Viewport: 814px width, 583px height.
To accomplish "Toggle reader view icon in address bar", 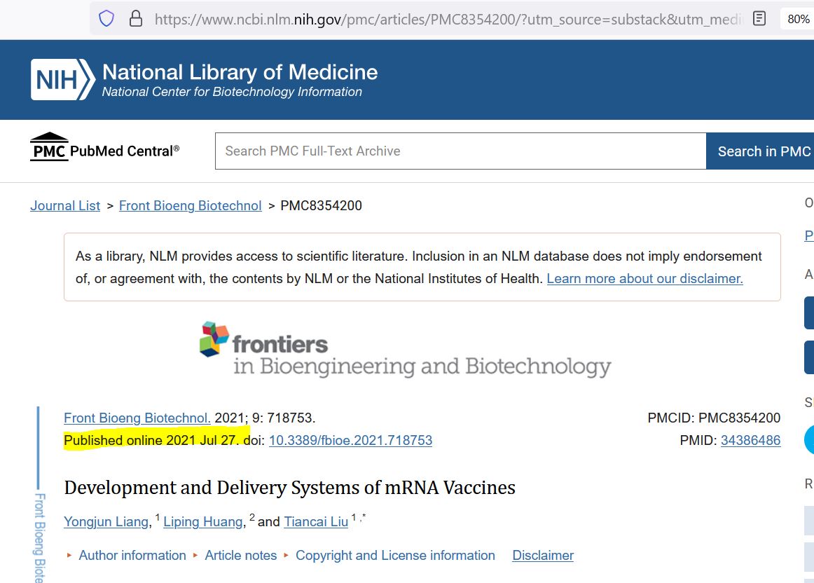I will 759,19.
